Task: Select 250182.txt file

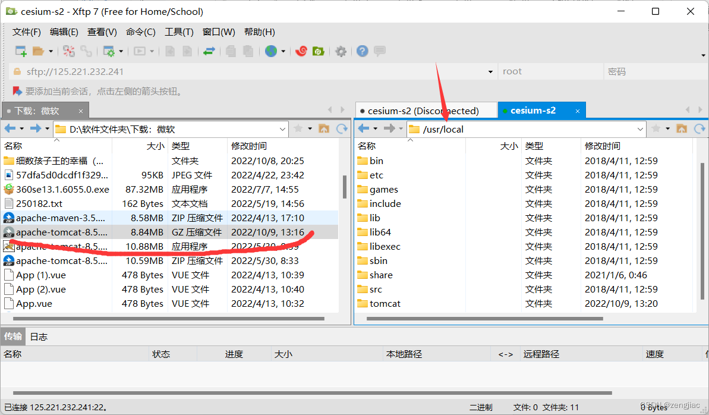Action: [x=170, y=204]
